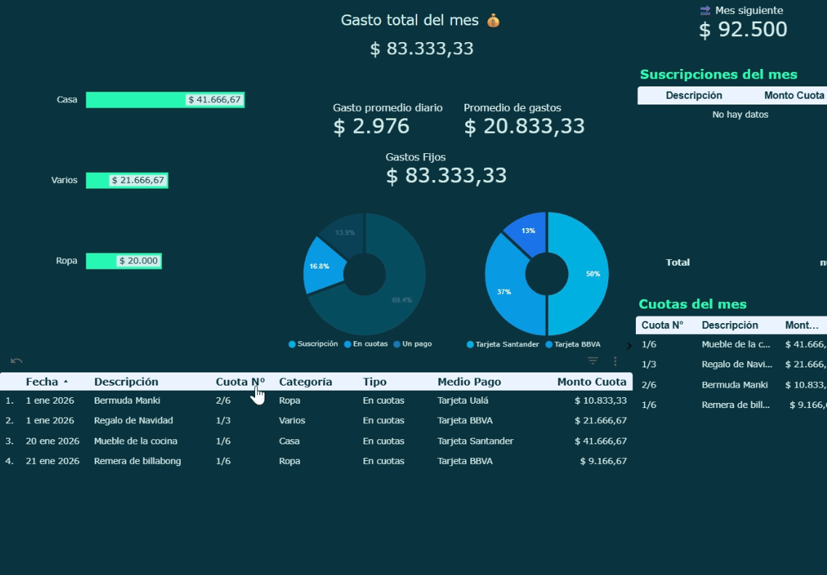The height and width of the screenshot is (575, 827).
Task: Sort the main table by Categoría header
Action: (x=305, y=382)
